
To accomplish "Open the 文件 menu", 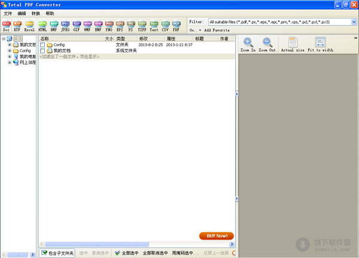I will pos(8,14).
